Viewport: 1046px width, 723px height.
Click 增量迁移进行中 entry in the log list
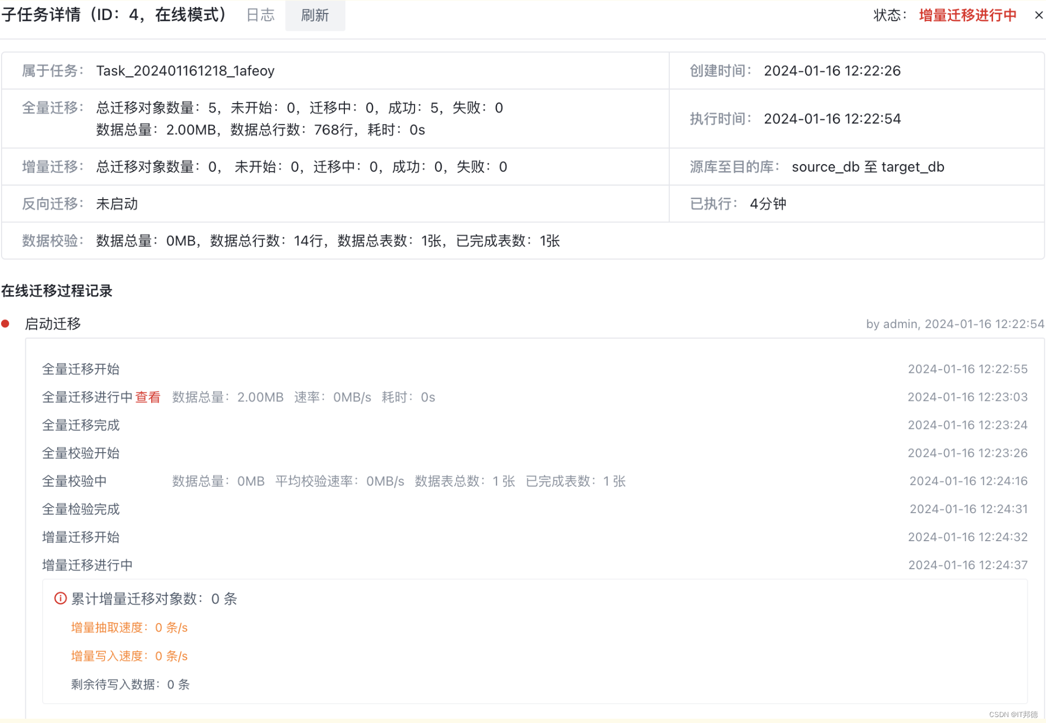click(87, 565)
